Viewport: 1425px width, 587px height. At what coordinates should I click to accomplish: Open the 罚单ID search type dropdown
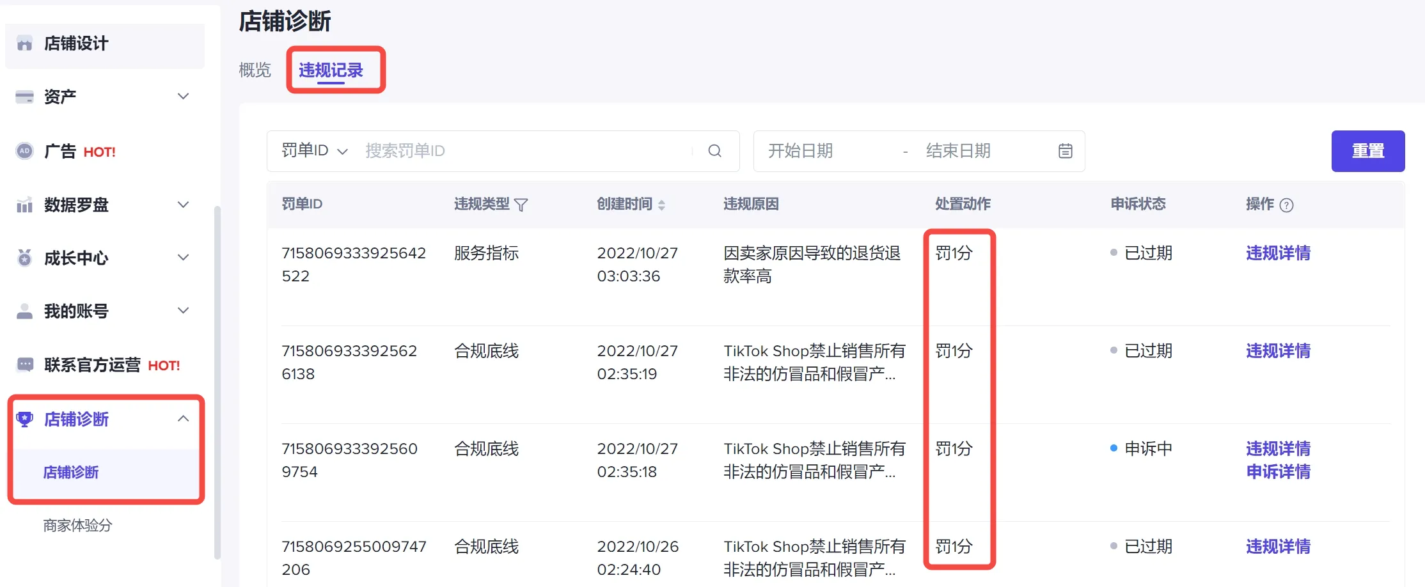click(314, 151)
